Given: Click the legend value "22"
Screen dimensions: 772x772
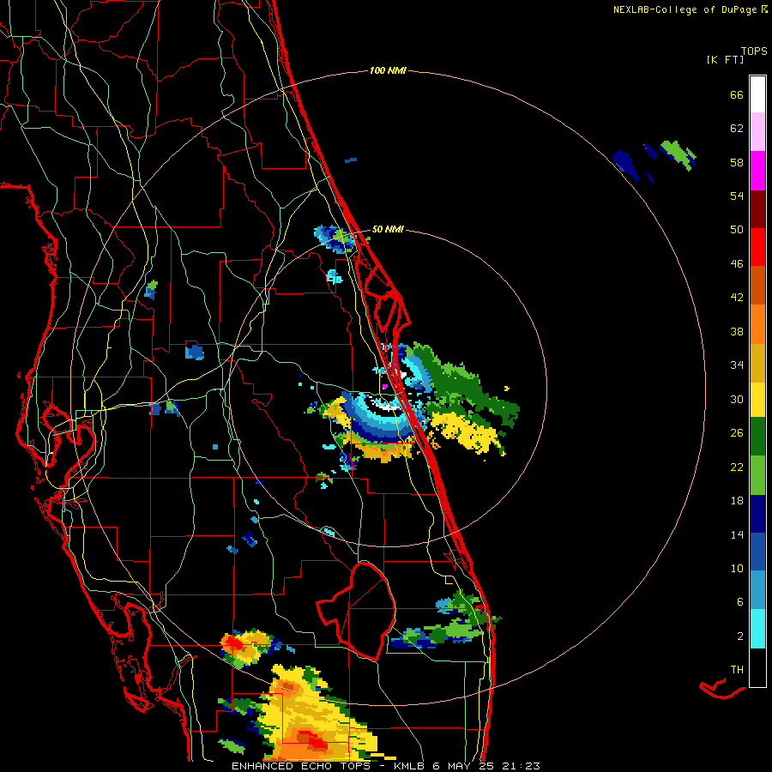Looking at the screenshot, I should pyautogui.click(x=737, y=467).
